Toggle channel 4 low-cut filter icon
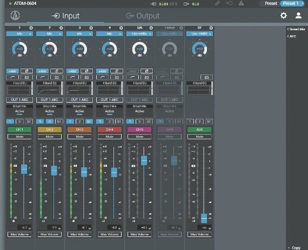The height and width of the screenshot is (250, 308). click(x=102, y=77)
